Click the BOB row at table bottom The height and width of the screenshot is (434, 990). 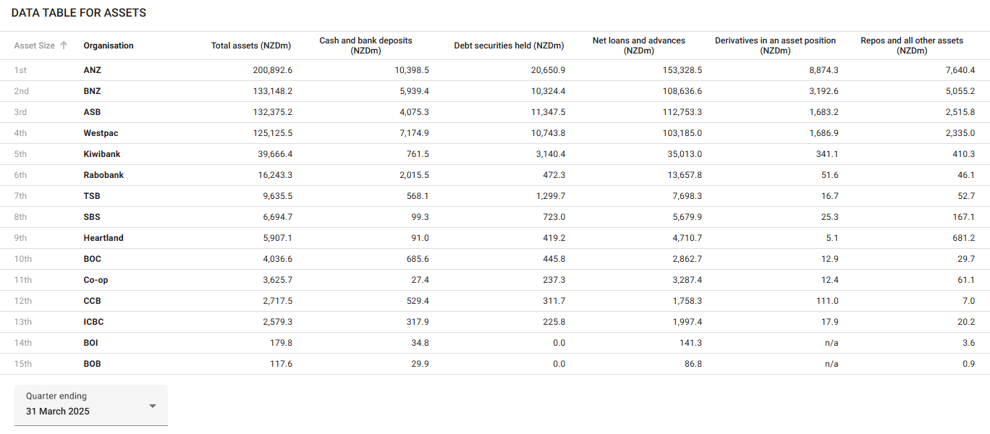pos(92,364)
